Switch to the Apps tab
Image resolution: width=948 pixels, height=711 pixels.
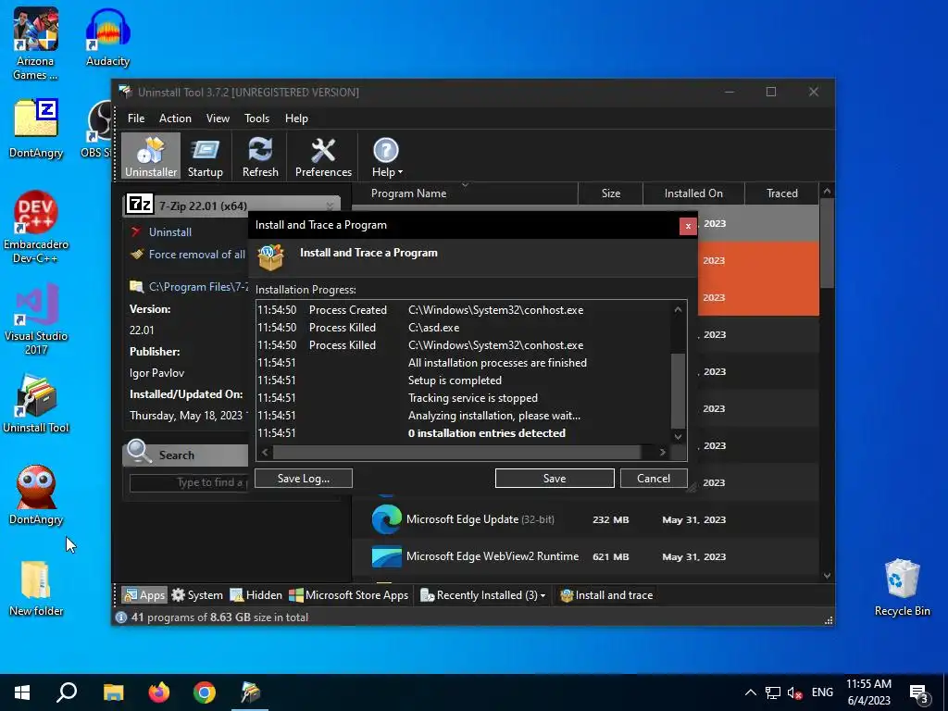click(x=143, y=595)
